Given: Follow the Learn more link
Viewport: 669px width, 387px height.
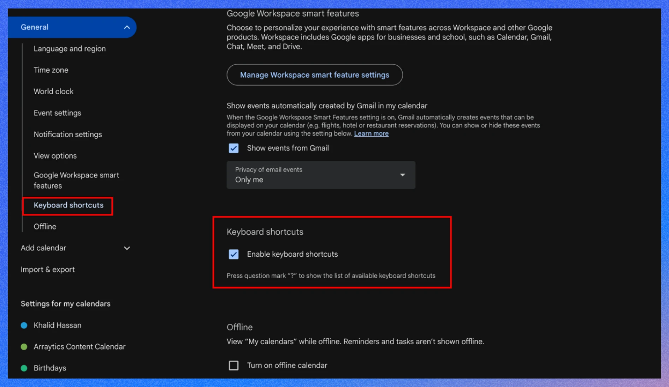Looking at the screenshot, I should tap(371, 133).
